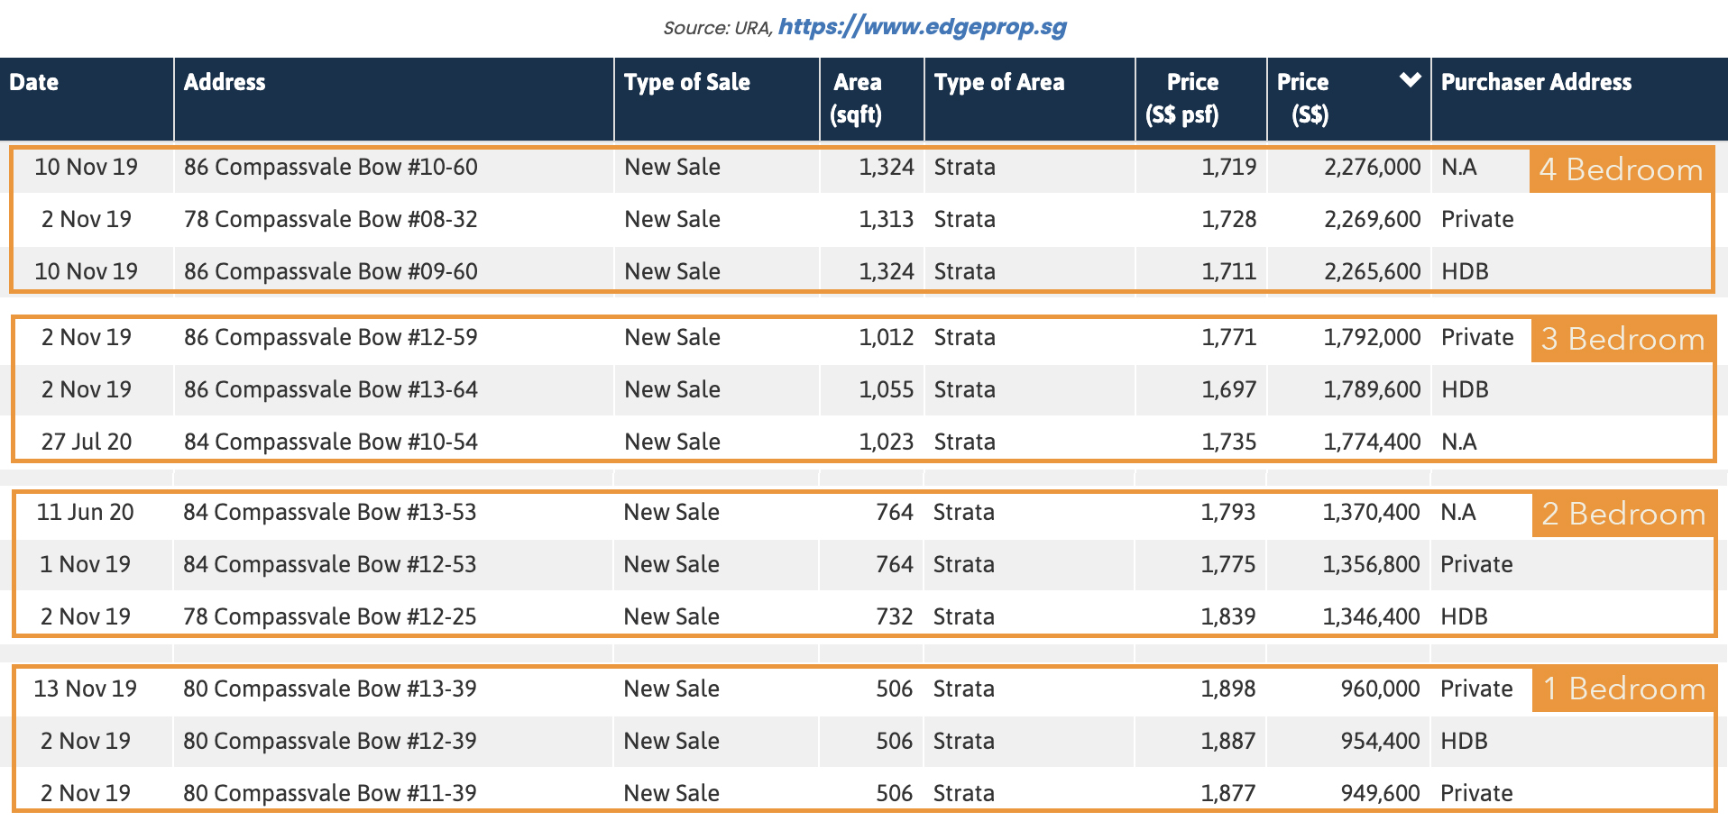Sort by the Type of Sale header
This screenshot has height=821, width=1728.
[x=687, y=82]
